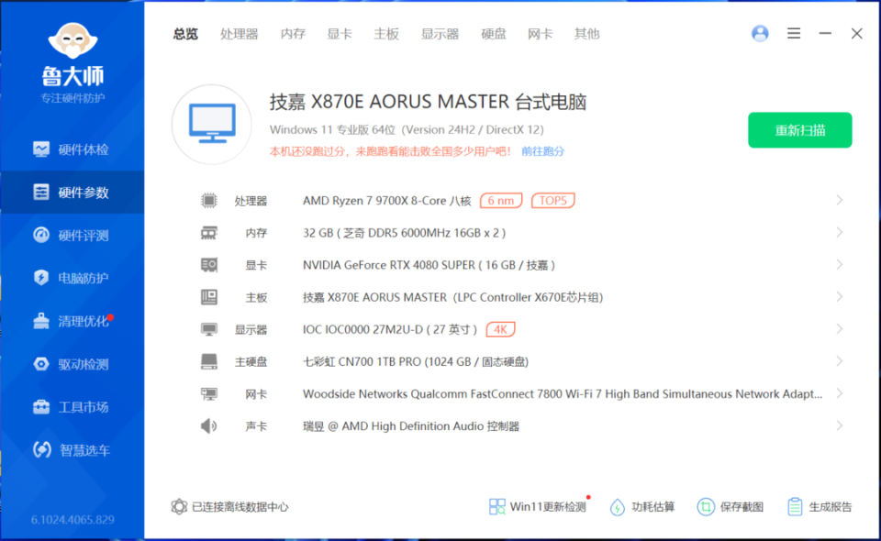Switch to the 处理器 tab

coord(239,34)
